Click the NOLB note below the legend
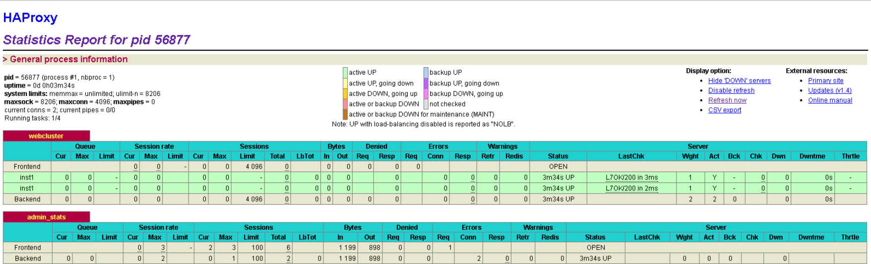Image resolution: width=871 pixels, height=264 pixels. coord(423,124)
